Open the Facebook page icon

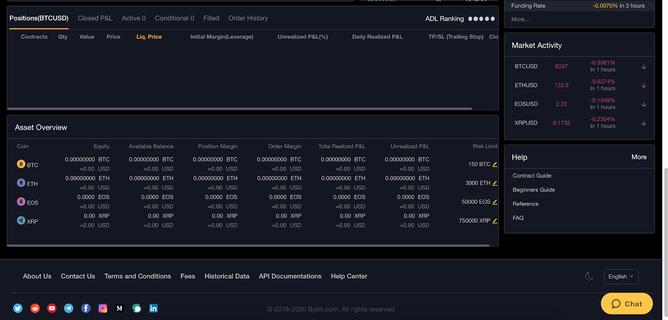[86, 308]
